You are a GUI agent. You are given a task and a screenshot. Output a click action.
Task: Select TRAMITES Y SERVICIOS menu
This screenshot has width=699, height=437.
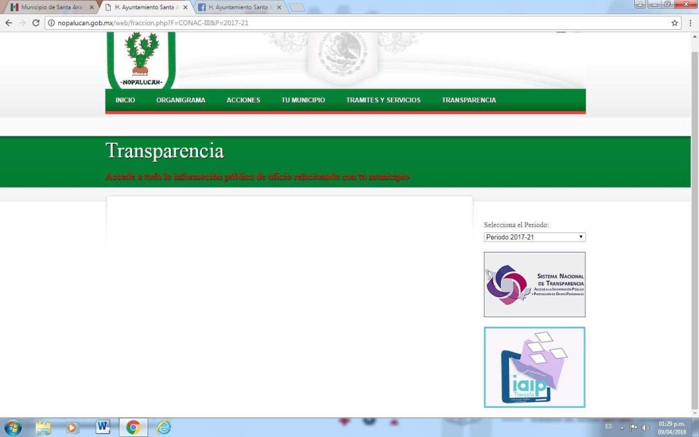[383, 100]
